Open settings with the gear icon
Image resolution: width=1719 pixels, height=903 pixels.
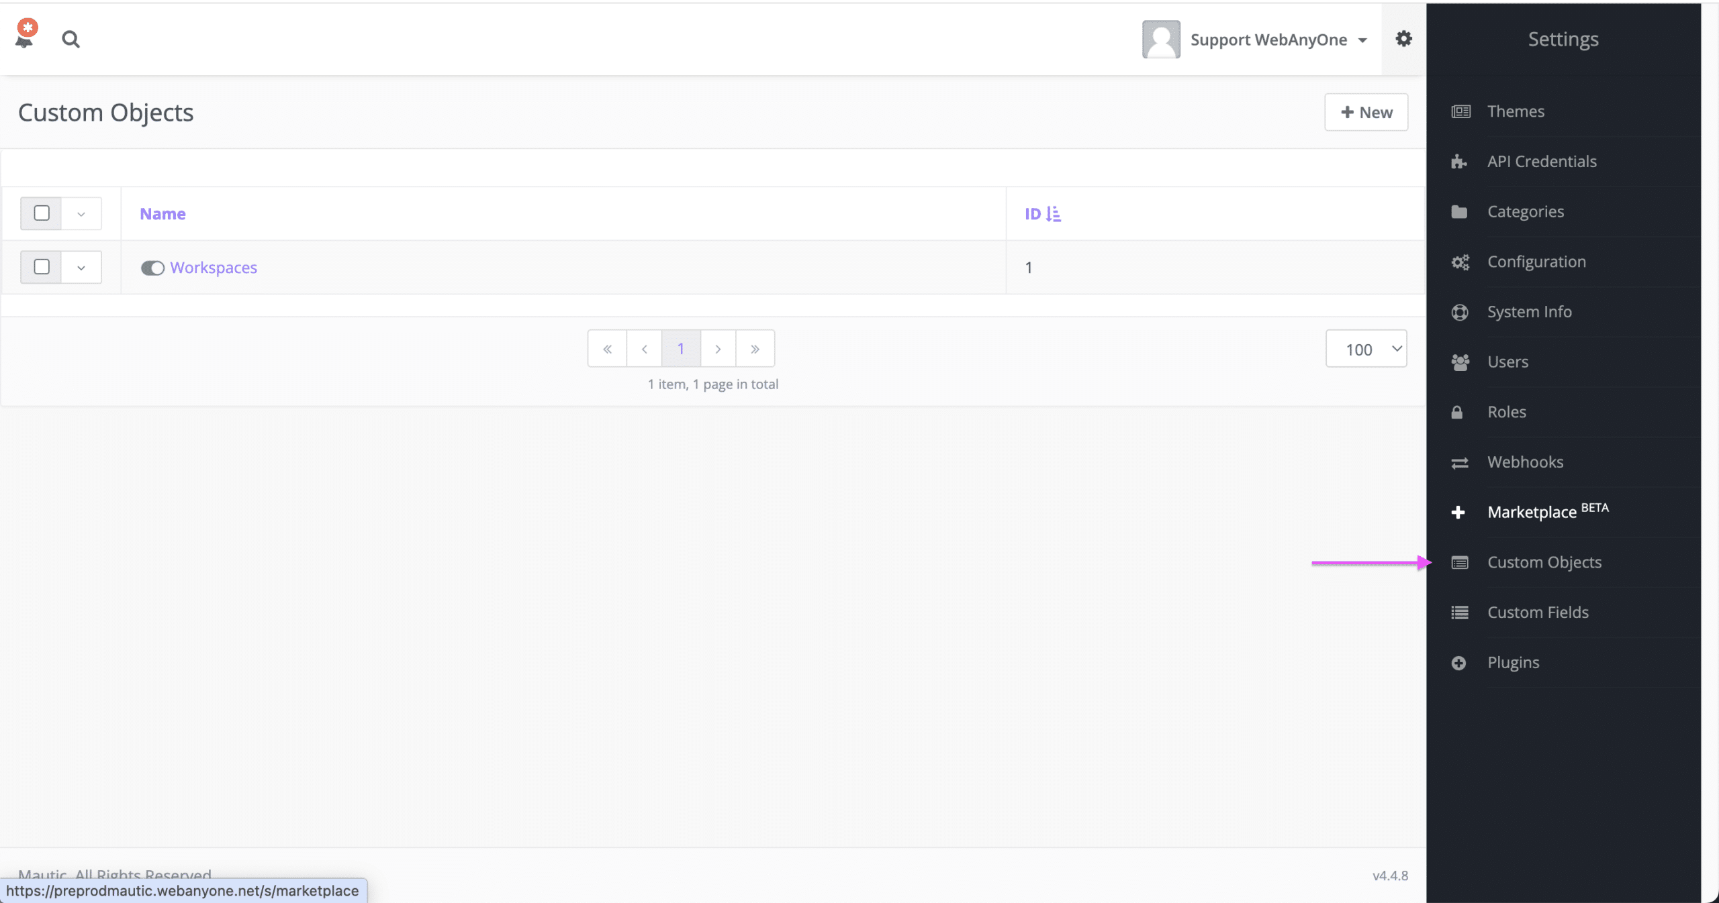pos(1403,39)
